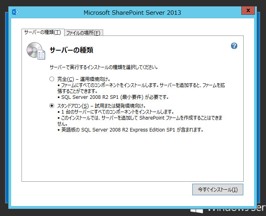Click the Microsoft SharePoint Server 2013 title text
Screen dimensions: 266x216
pos(132,13)
